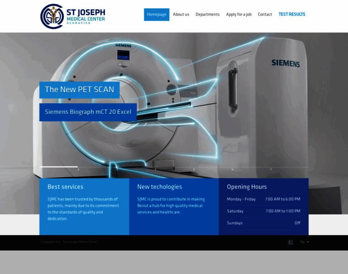Click the "Monday - Friday" hours row label
The image size is (348, 274).
coord(241,199)
